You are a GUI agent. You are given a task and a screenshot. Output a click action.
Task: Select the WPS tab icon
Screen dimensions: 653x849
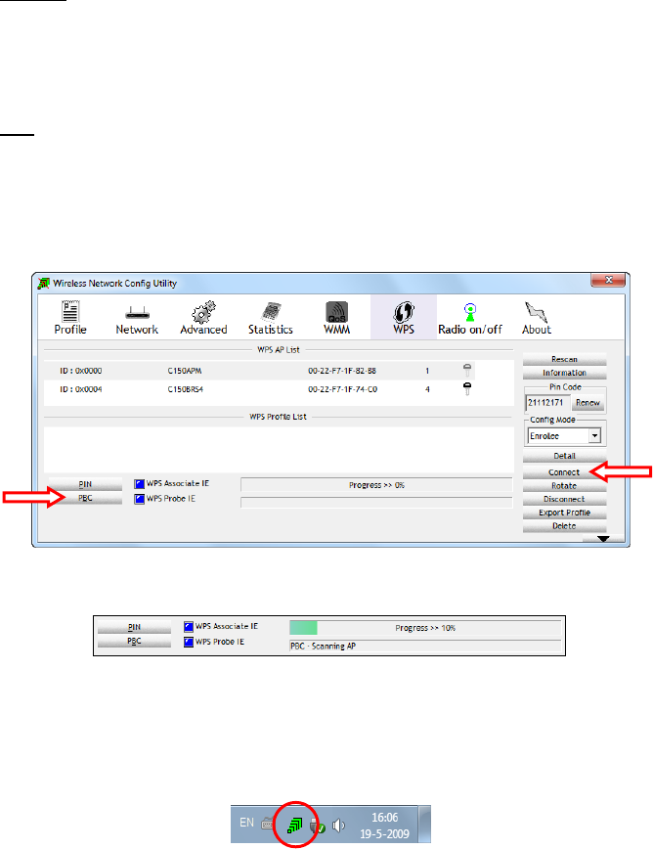pos(404,318)
